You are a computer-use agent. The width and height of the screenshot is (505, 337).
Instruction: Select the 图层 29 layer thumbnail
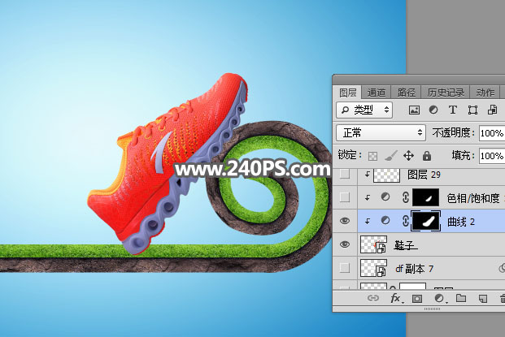coord(386,175)
